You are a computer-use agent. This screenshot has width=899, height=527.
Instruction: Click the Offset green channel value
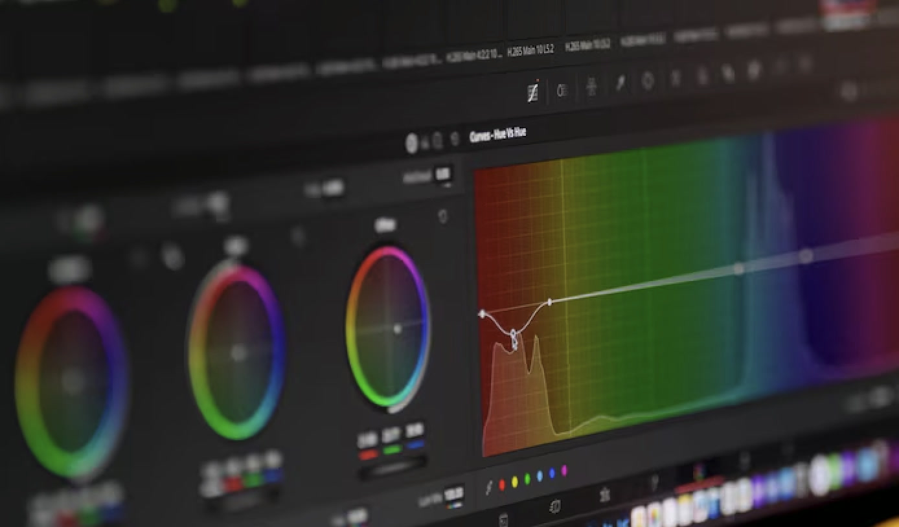[x=391, y=435]
